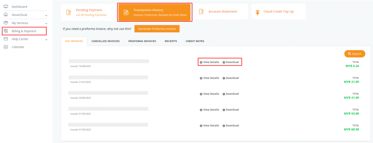Click the orange Search button
Screen dimensions: 373x143
(355, 54)
